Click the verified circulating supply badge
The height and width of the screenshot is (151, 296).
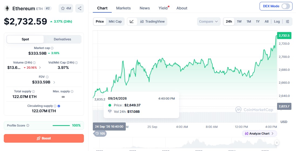[x=59, y=106]
